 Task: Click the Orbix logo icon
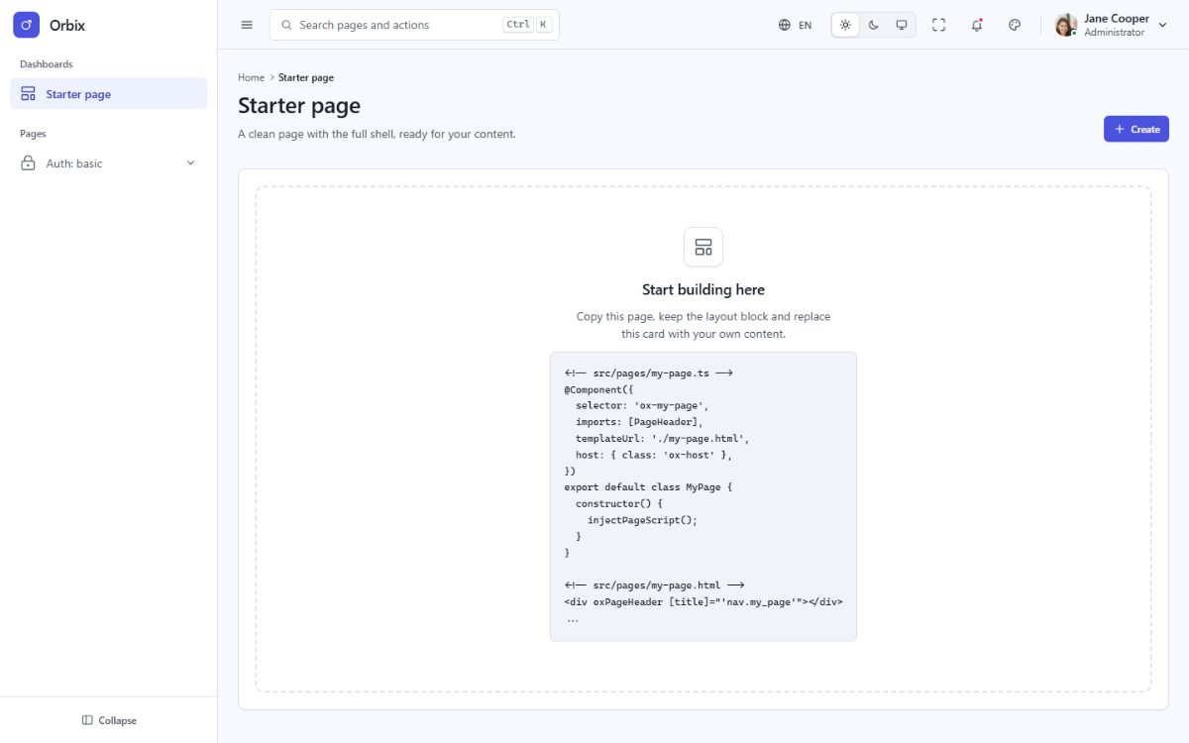[26, 25]
